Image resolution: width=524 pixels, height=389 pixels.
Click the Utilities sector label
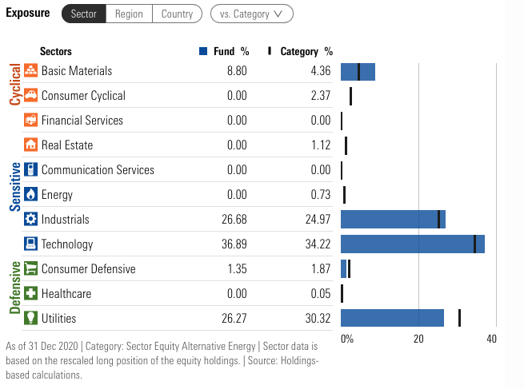click(x=58, y=319)
